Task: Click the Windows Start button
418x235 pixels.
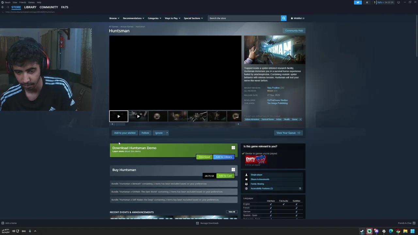Action: (x=412, y=231)
